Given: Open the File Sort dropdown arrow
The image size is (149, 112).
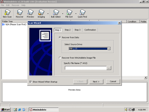Looking at the screenshot, I should (x=76, y=14).
